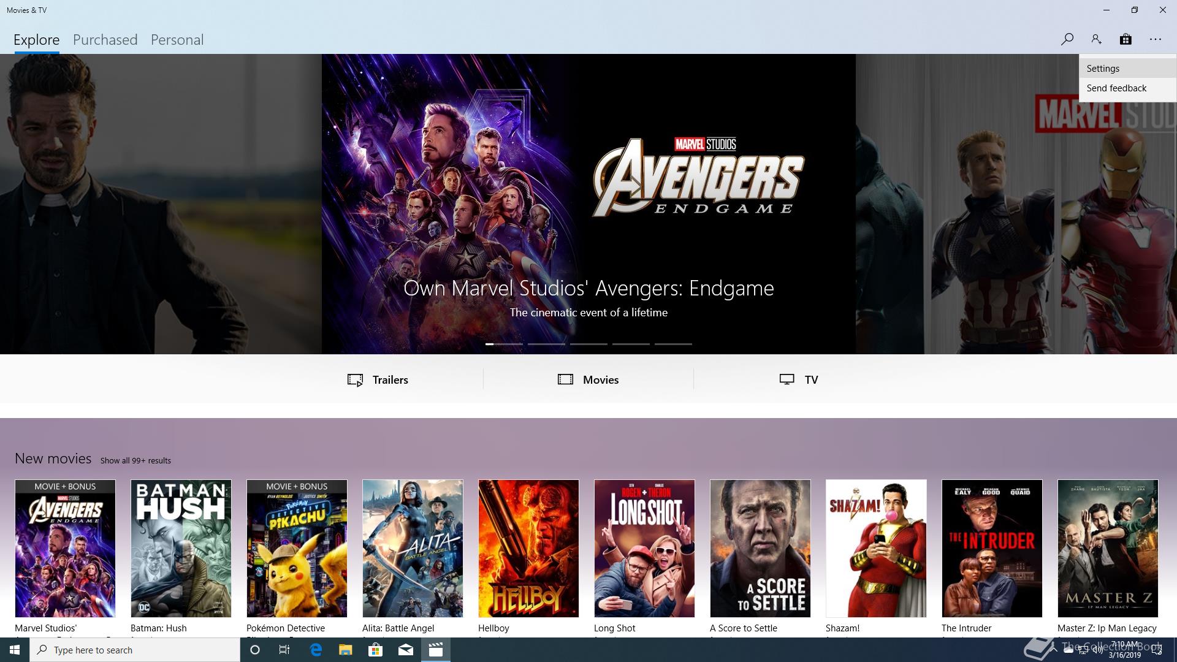
Task: Jump to fourth carousel slide indicator
Action: [631, 344]
